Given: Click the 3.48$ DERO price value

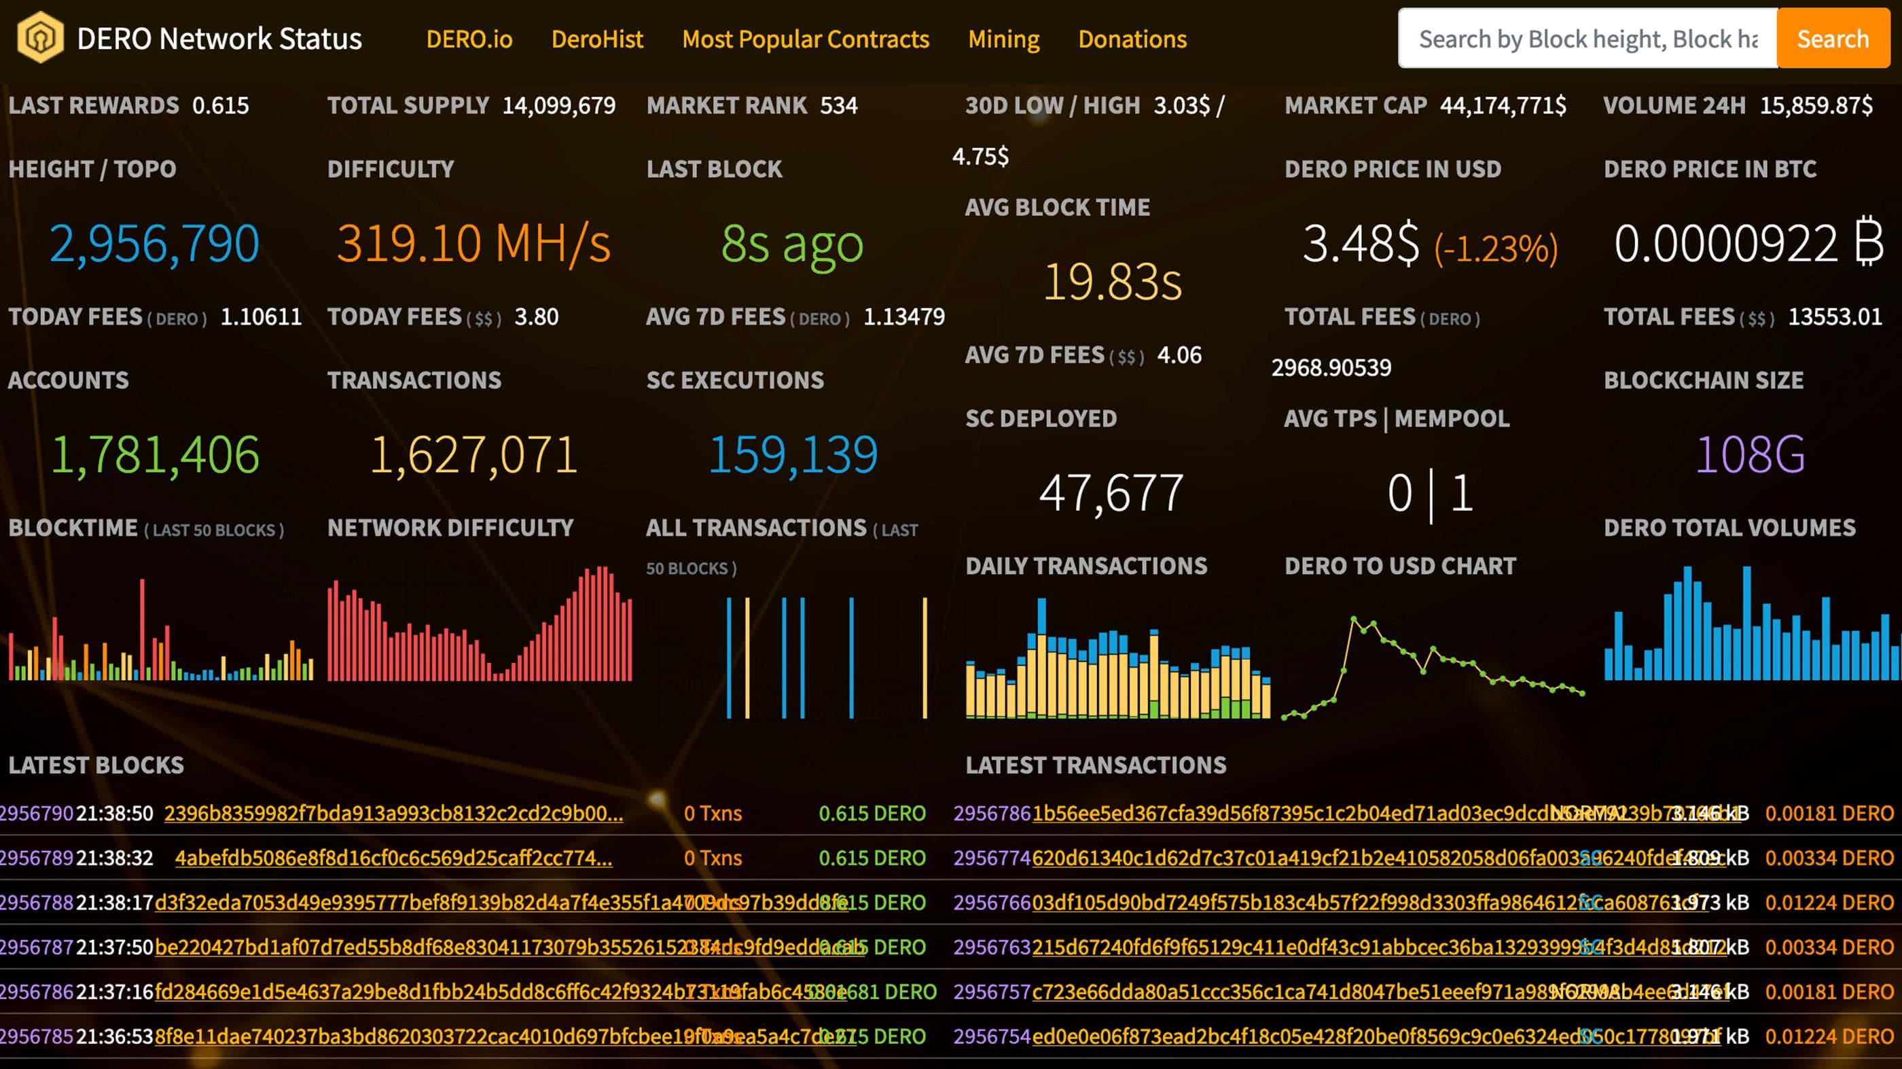Looking at the screenshot, I should [x=1361, y=244].
